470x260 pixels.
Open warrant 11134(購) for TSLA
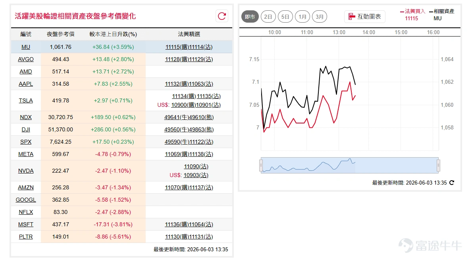click(x=184, y=96)
